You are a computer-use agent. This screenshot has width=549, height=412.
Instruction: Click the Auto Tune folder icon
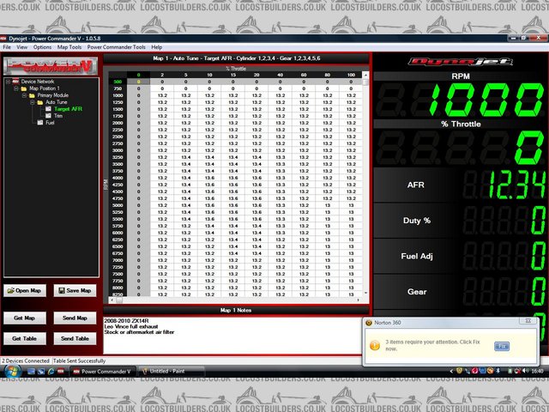(x=40, y=102)
